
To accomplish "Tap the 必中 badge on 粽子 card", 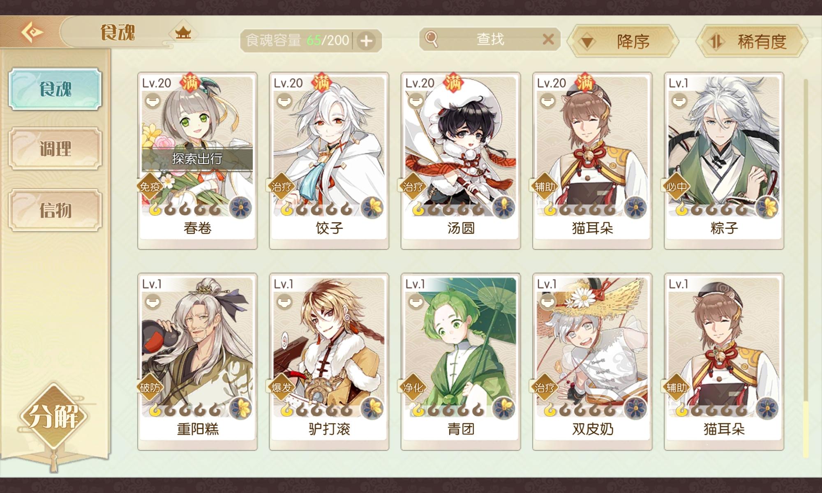I will coord(676,187).
